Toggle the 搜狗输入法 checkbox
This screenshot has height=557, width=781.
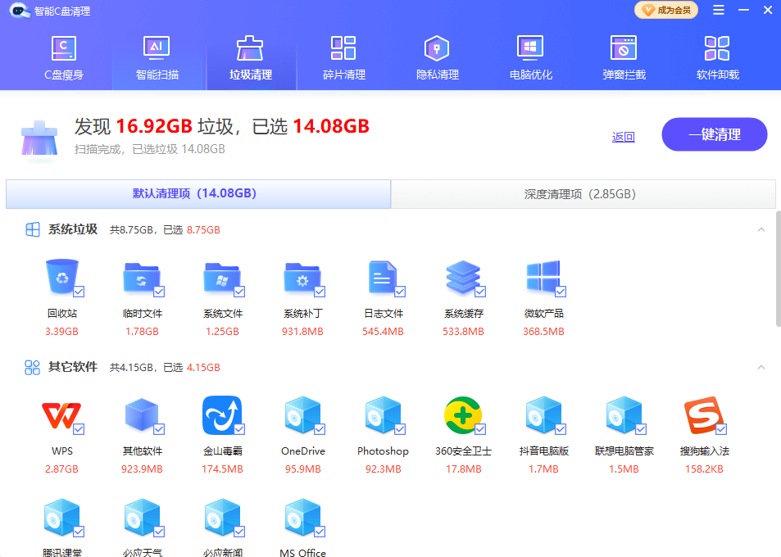click(x=721, y=429)
